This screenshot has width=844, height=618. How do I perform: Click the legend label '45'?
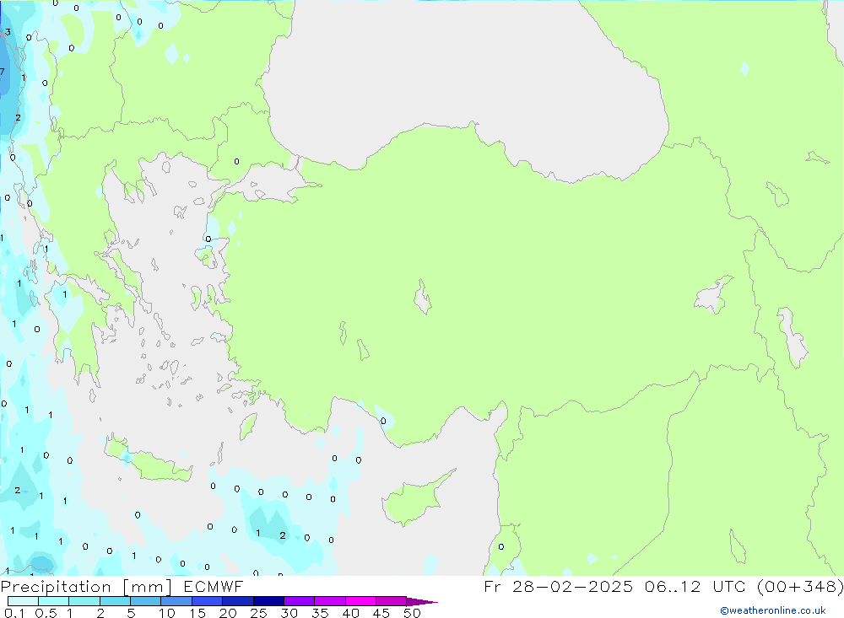tap(381, 613)
